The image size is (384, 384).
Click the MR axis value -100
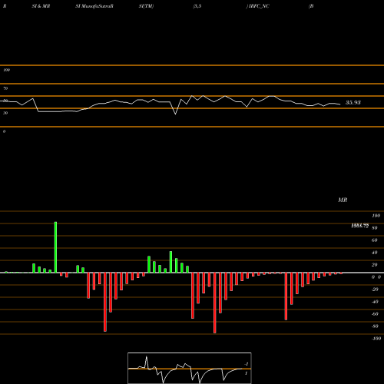click(x=376, y=339)
